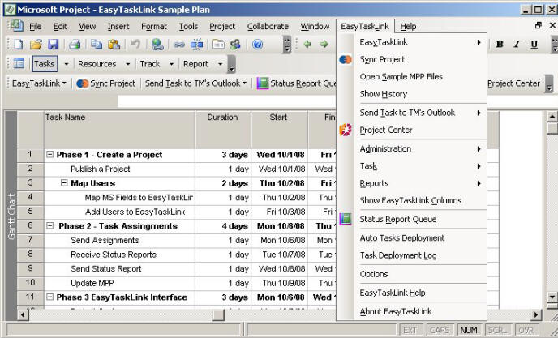
Task: Save the plan with the floppy disk icon
Action: [x=53, y=44]
